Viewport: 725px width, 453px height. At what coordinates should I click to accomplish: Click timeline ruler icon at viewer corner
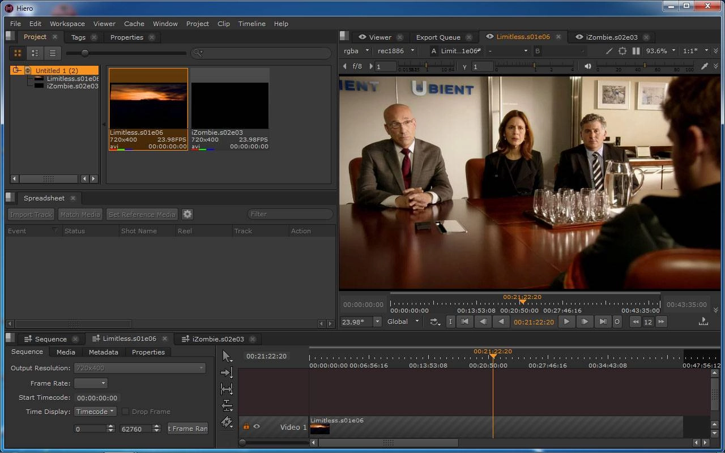click(x=703, y=322)
